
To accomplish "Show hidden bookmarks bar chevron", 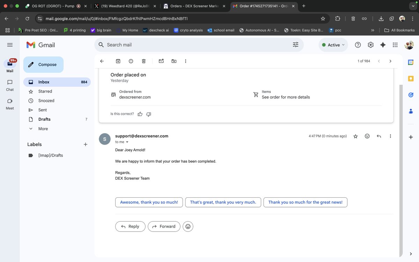I will tap(373, 30).
